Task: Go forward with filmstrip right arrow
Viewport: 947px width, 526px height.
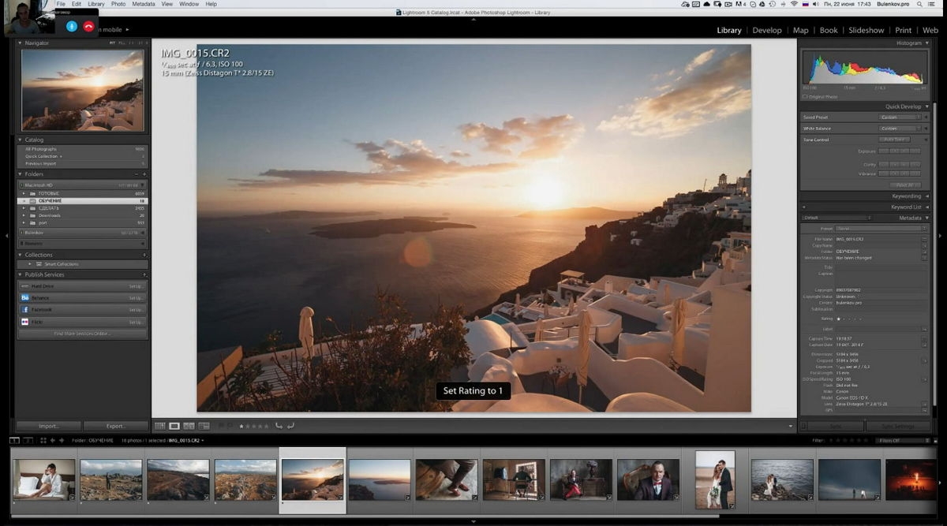Action: (62, 440)
